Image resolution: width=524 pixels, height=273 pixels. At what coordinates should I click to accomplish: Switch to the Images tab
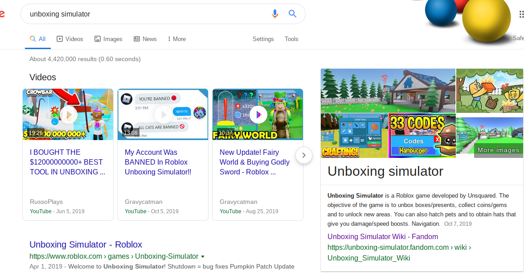(x=108, y=39)
